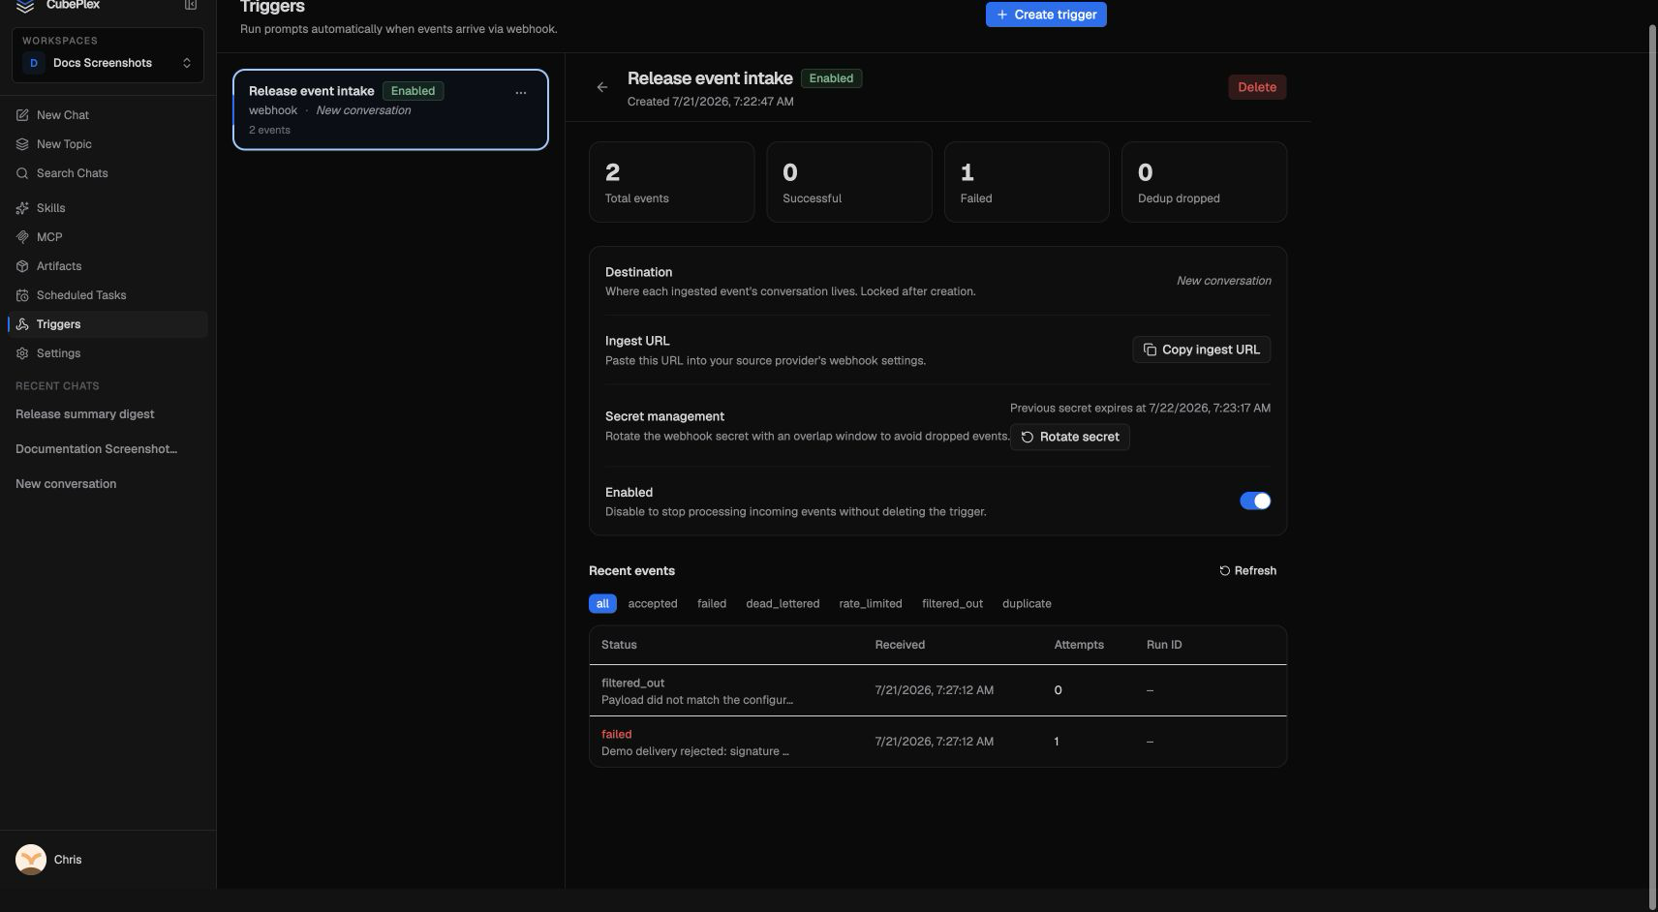Open Artifacts cube icon
Viewport: 1658px width, 912px height.
click(x=22, y=266)
